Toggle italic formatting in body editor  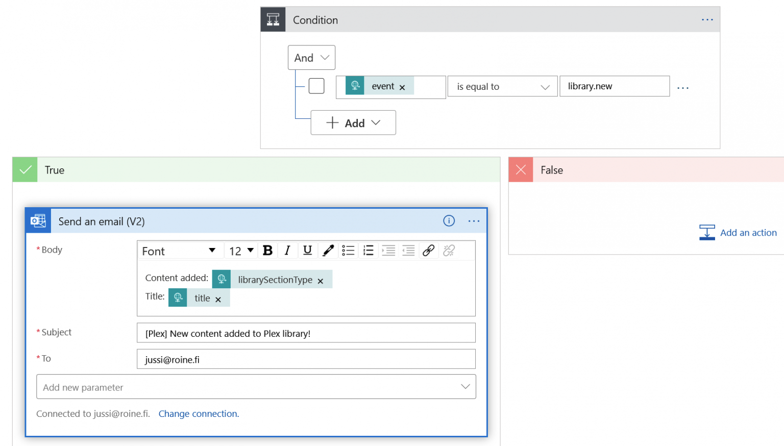[287, 250]
